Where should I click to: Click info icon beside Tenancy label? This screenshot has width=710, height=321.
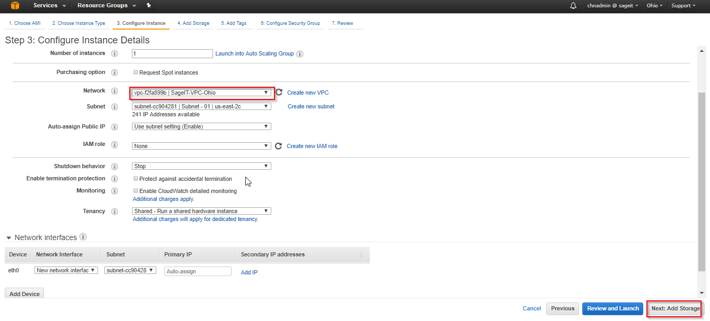click(x=115, y=212)
